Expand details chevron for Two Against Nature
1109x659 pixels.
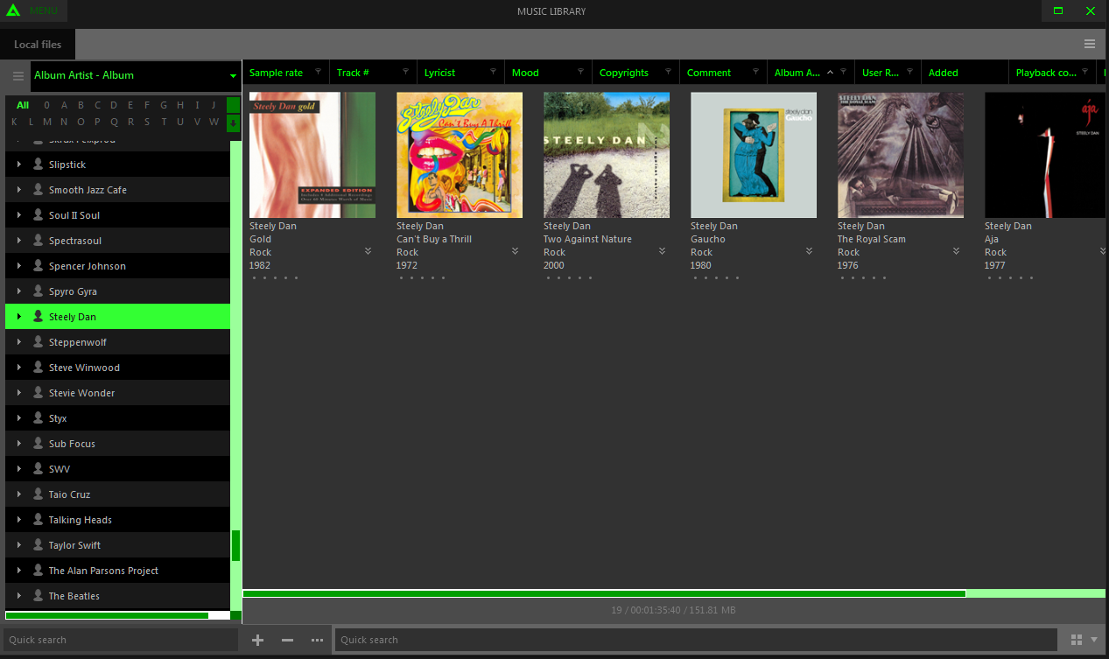click(x=662, y=251)
